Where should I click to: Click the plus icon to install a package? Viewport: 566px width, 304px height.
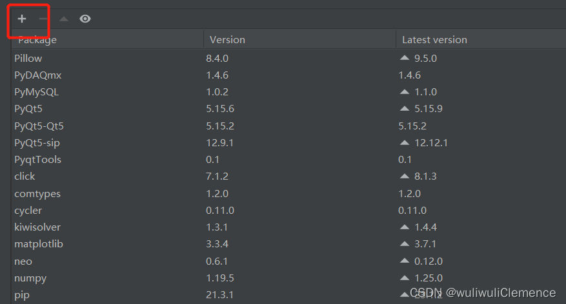22,19
